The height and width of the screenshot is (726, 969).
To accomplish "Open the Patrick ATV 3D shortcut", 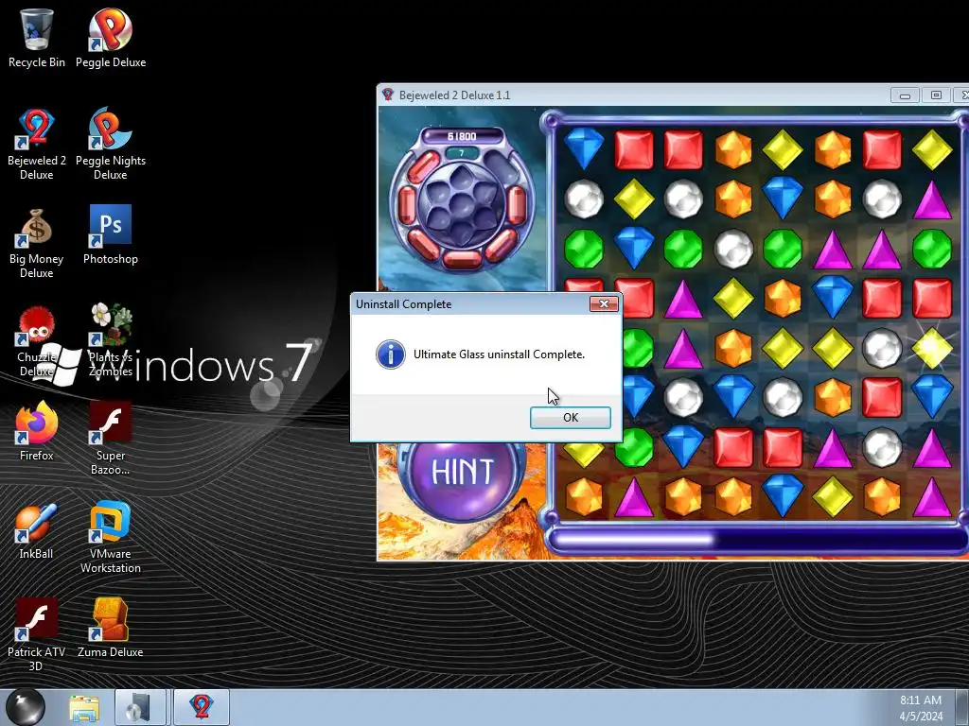I will click(37, 634).
